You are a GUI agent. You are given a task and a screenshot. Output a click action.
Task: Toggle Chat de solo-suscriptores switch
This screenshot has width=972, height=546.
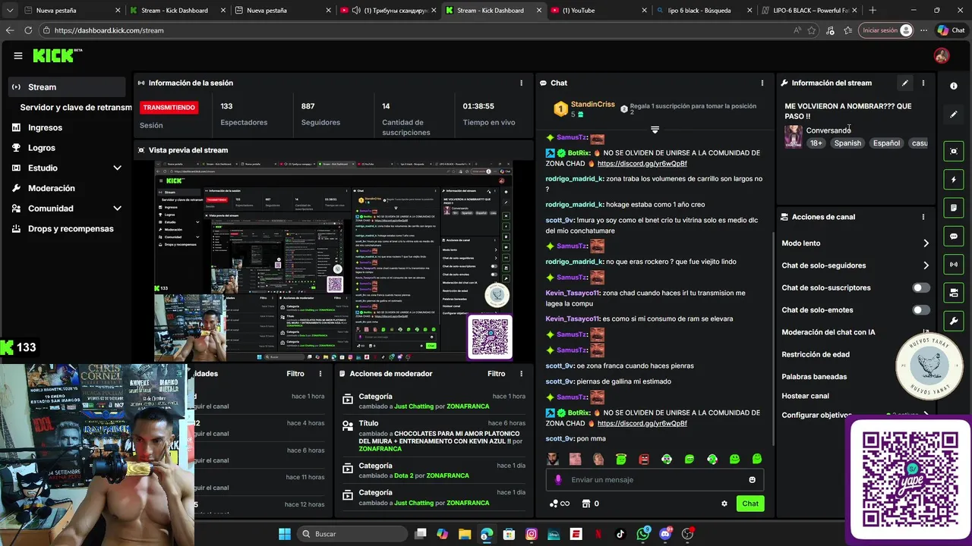(x=921, y=287)
